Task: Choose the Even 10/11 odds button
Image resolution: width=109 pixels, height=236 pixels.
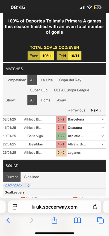Action: coord(41,56)
